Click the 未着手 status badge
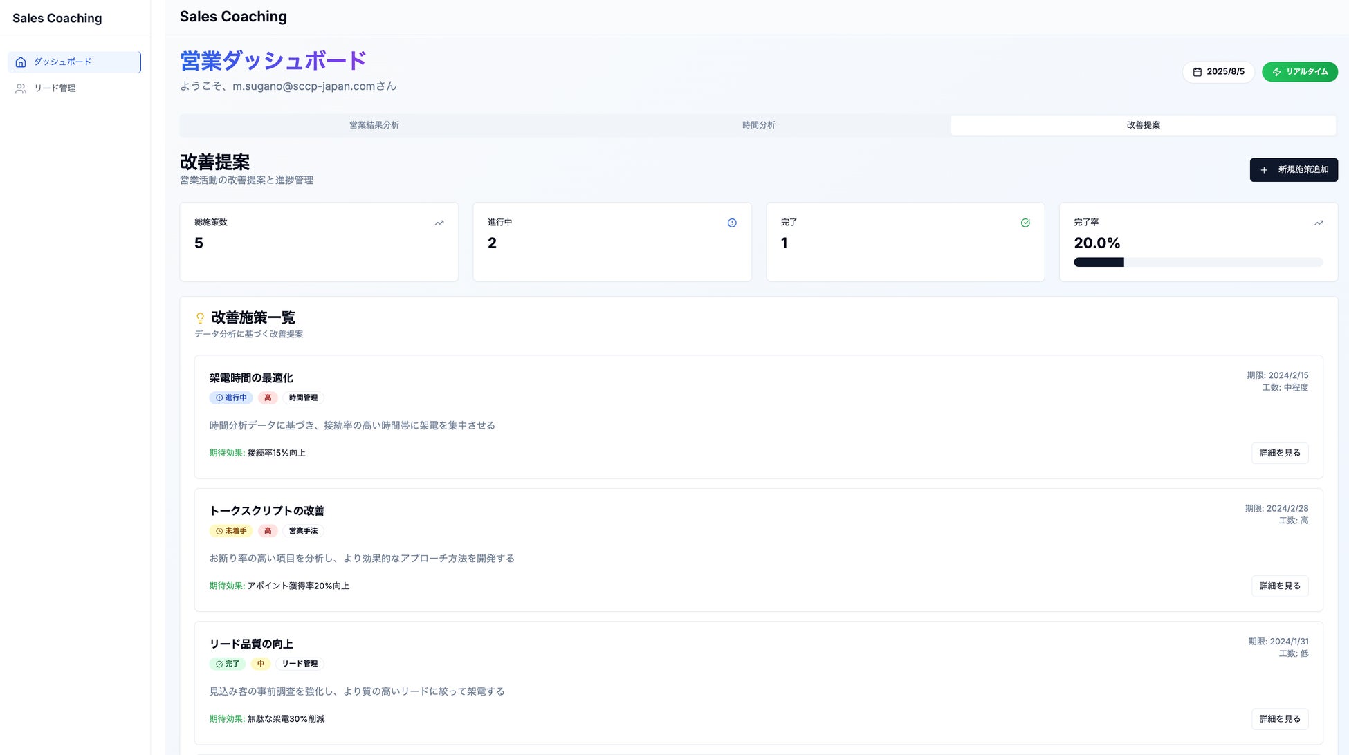Screen dimensions: 1349x755 pos(231,531)
